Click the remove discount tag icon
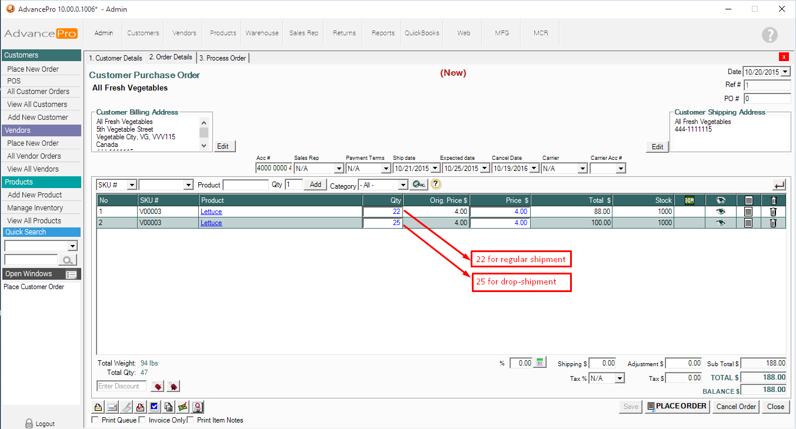The height and width of the screenshot is (429, 796). point(173,386)
